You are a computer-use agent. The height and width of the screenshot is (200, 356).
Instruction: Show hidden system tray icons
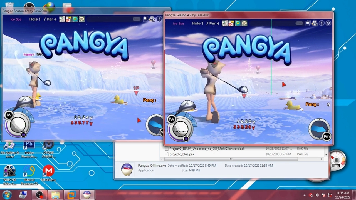pyautogui.click(x=305, y=195)
